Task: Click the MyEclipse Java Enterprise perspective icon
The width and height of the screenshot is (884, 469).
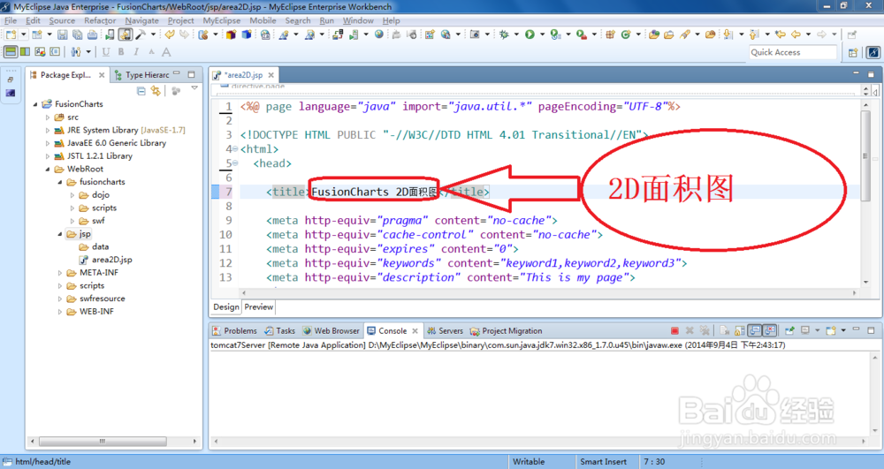Action: 873,52
